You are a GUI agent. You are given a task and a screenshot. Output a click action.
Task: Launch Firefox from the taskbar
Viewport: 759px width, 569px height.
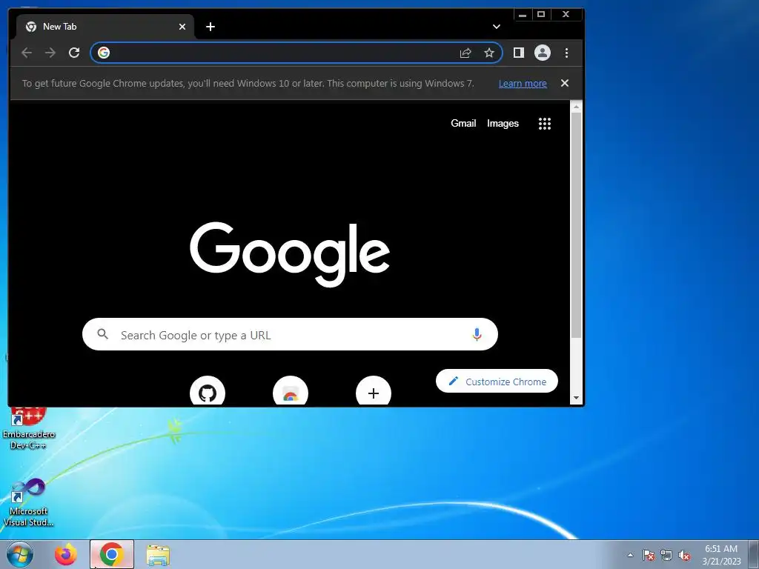click(x=65, y=554)
